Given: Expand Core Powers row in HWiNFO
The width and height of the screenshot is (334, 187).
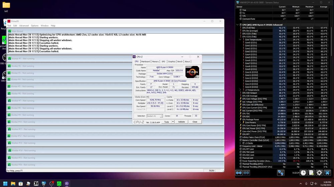Looking at the screenshot, I should tap(240, 122).
